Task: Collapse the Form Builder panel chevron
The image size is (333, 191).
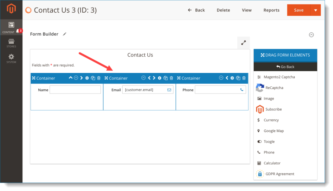Action: click(x=311, y=35)
